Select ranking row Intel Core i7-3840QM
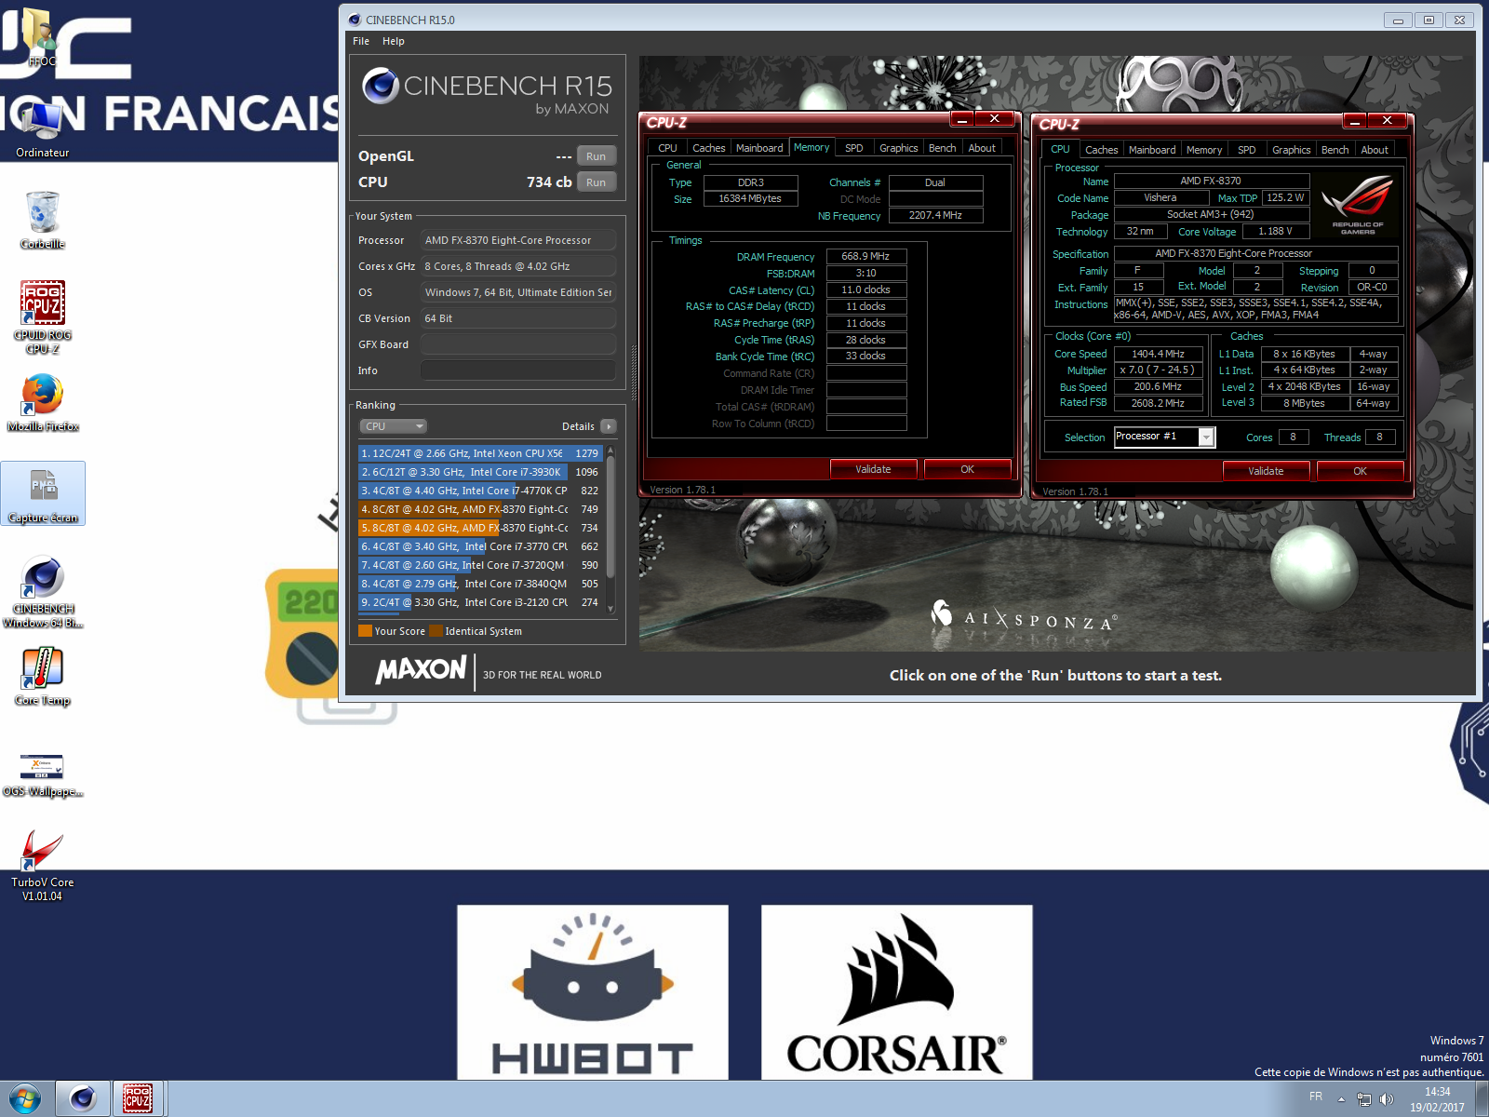The image size is (1489, 1117). 480,584
